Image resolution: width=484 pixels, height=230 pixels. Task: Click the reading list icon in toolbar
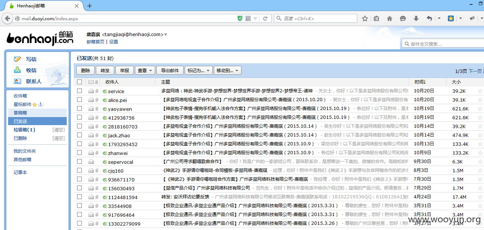pyautogui.click(x=376, y=18)
